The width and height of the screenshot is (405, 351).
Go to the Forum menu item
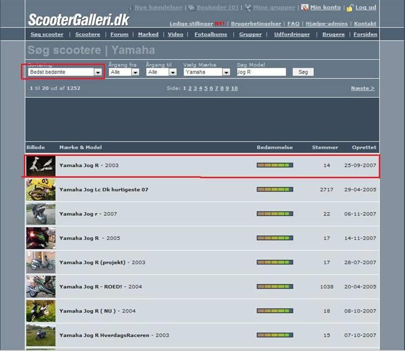click(119, 34)
